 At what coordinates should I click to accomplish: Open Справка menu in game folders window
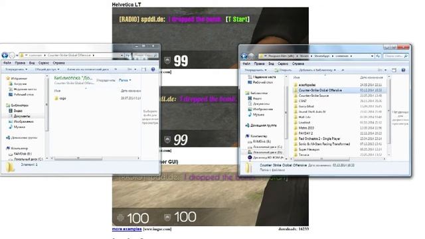[298, 64]
